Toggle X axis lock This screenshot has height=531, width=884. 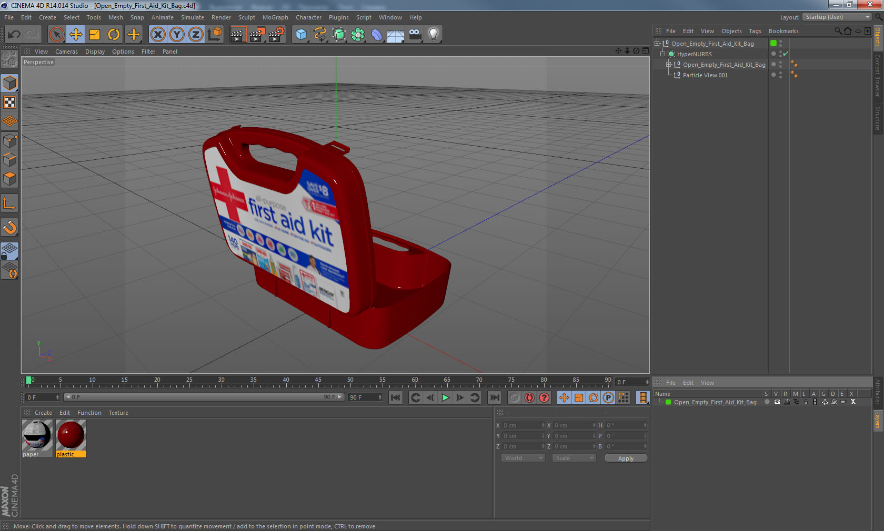click(x=157, y=35)
